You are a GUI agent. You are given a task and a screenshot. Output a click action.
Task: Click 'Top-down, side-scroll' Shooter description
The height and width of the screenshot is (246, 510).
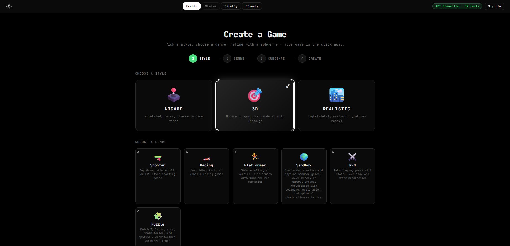pyautogui.click(x=158, y=174)
